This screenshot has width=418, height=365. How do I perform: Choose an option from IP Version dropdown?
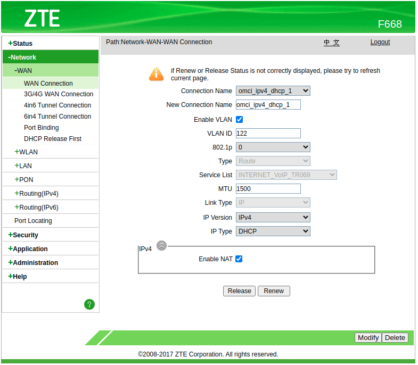tap(273, 218)
